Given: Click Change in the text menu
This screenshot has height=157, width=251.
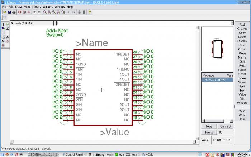Looking at the screenshot, I should pyautogui.click(x=242, y=28).
